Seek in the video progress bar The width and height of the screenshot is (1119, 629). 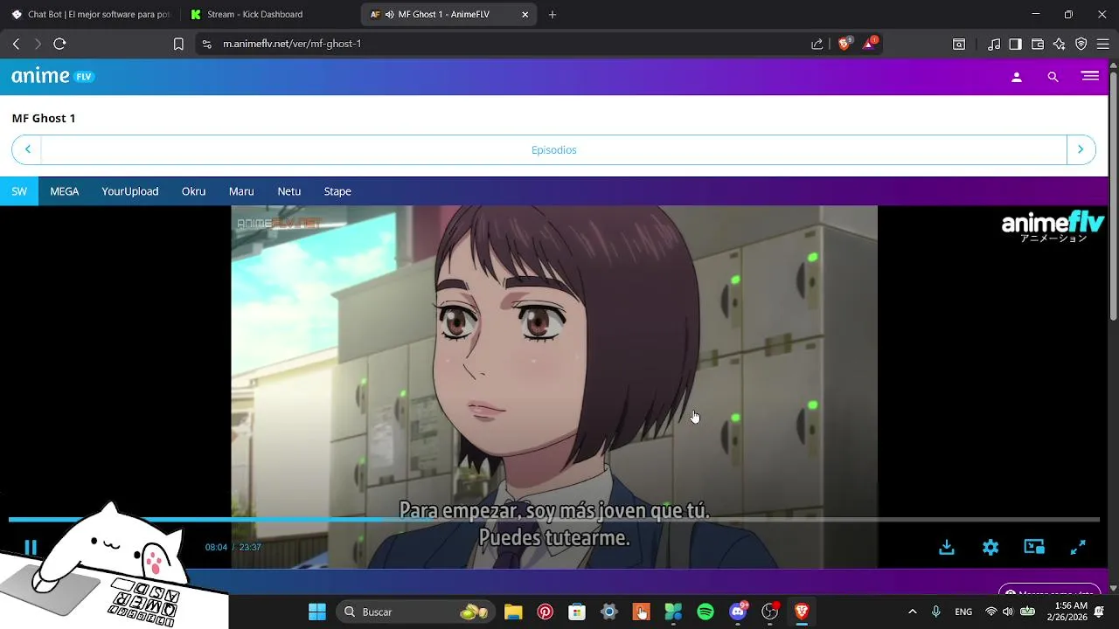(x=554, y=520)
